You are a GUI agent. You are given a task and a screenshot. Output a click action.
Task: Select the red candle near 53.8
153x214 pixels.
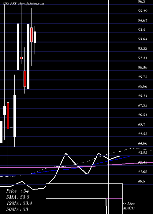point(32,35)
